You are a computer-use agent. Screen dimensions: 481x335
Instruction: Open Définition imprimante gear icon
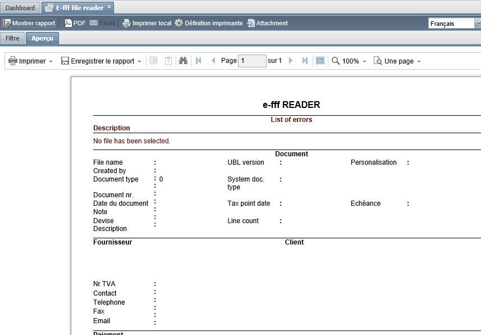178,23
